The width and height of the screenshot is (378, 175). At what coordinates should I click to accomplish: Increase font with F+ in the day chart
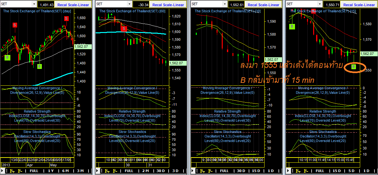(x=12, y=171)
